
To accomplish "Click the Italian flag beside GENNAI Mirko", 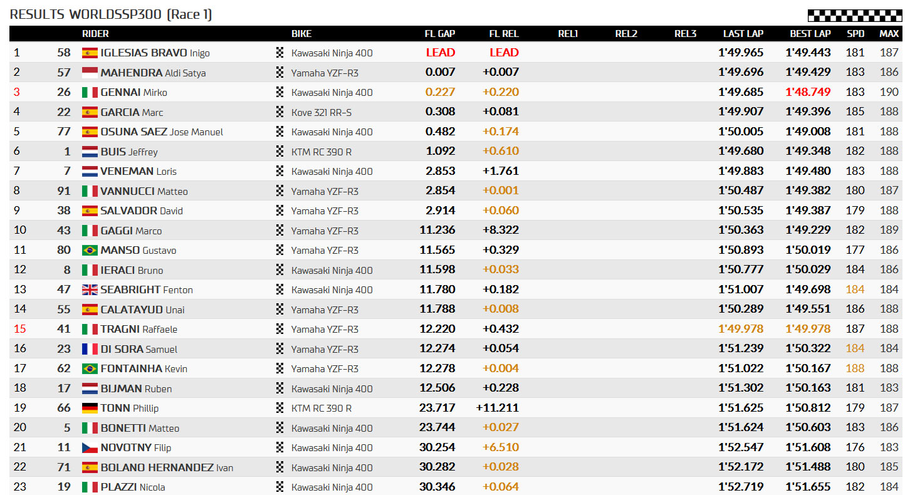I will point(90,92).
